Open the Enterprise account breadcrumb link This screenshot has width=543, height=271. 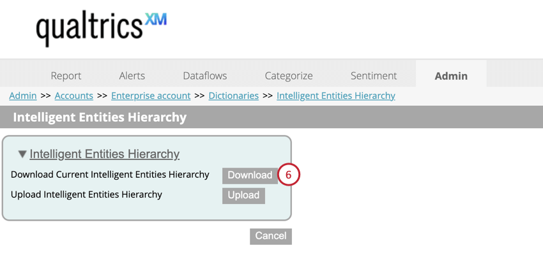(x=151, y=96)
